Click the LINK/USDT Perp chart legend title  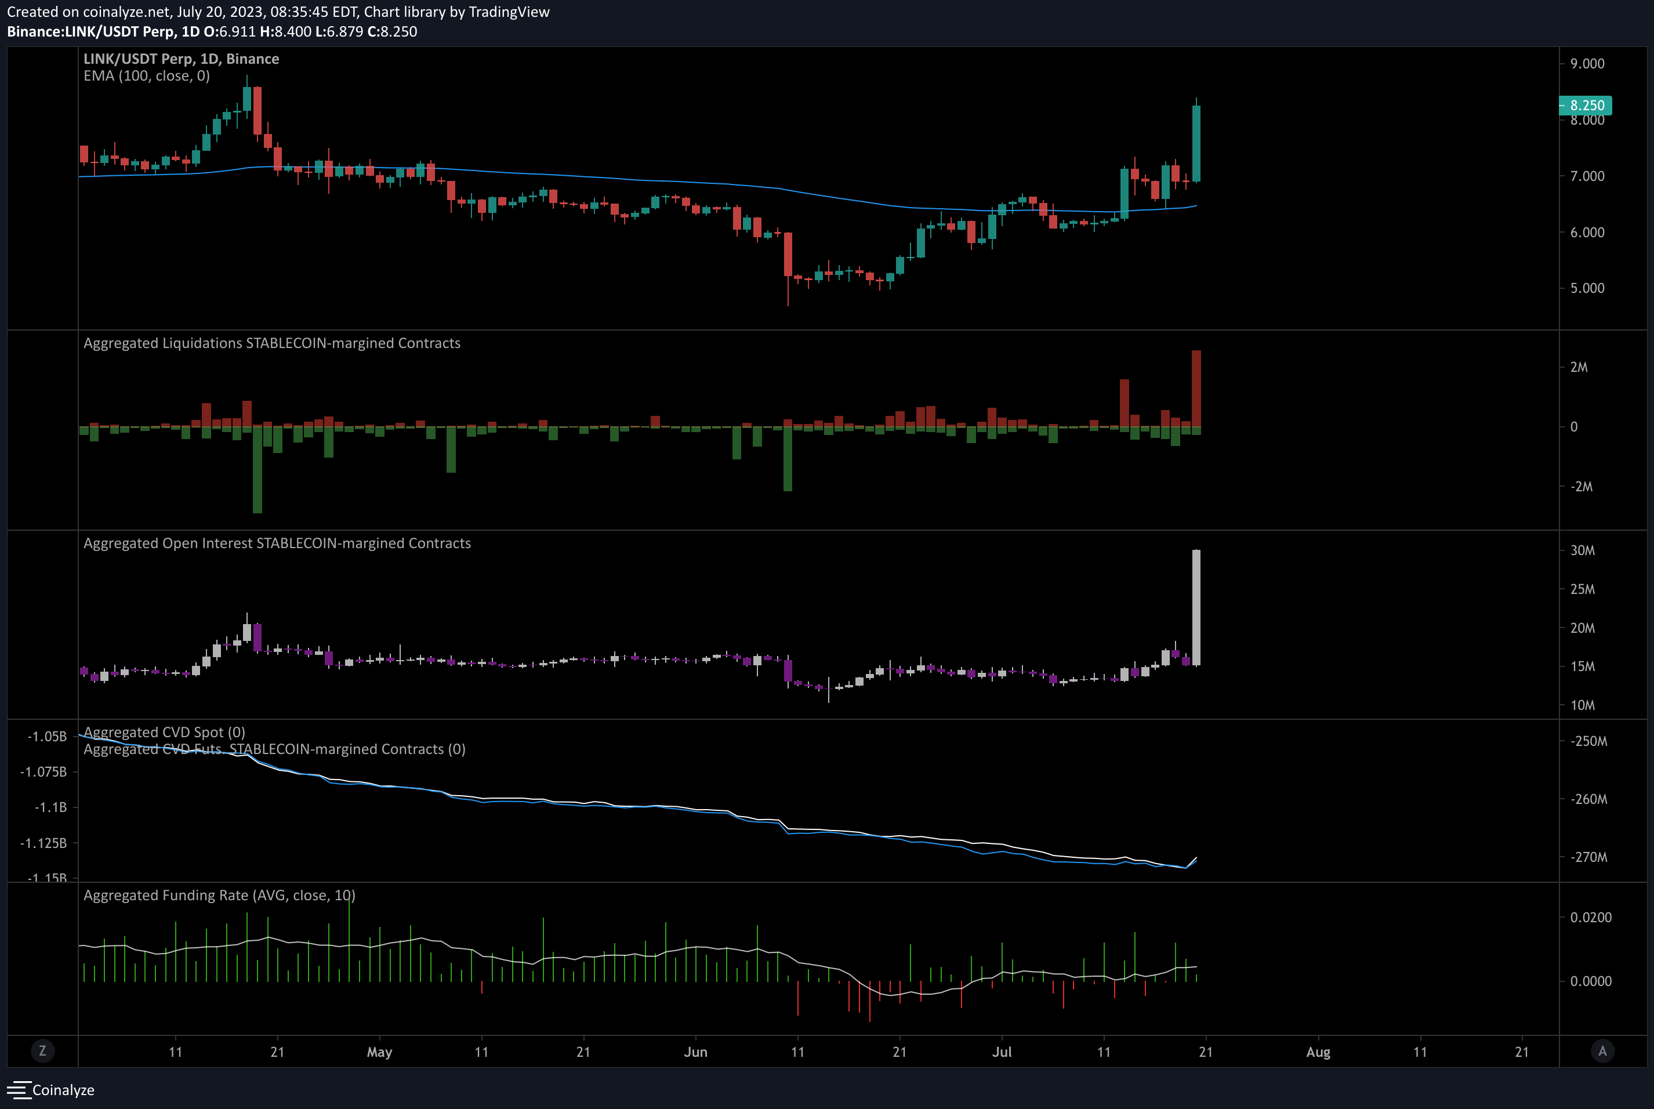pos(181,59)
